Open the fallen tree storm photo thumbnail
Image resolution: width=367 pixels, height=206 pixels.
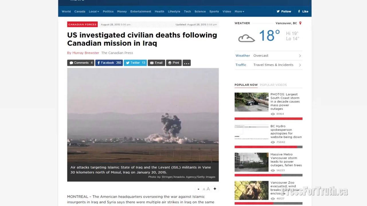click(251, 102)
